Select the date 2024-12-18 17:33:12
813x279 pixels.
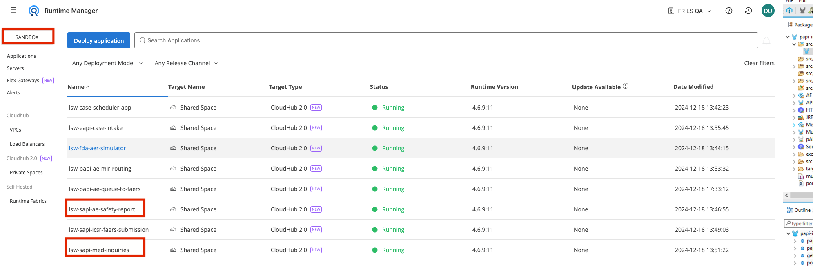click(702, 189)
